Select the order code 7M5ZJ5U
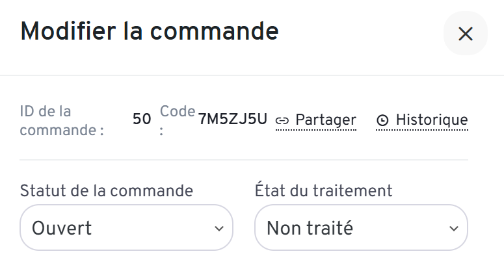504x271 pixels. tap(233, 119)
